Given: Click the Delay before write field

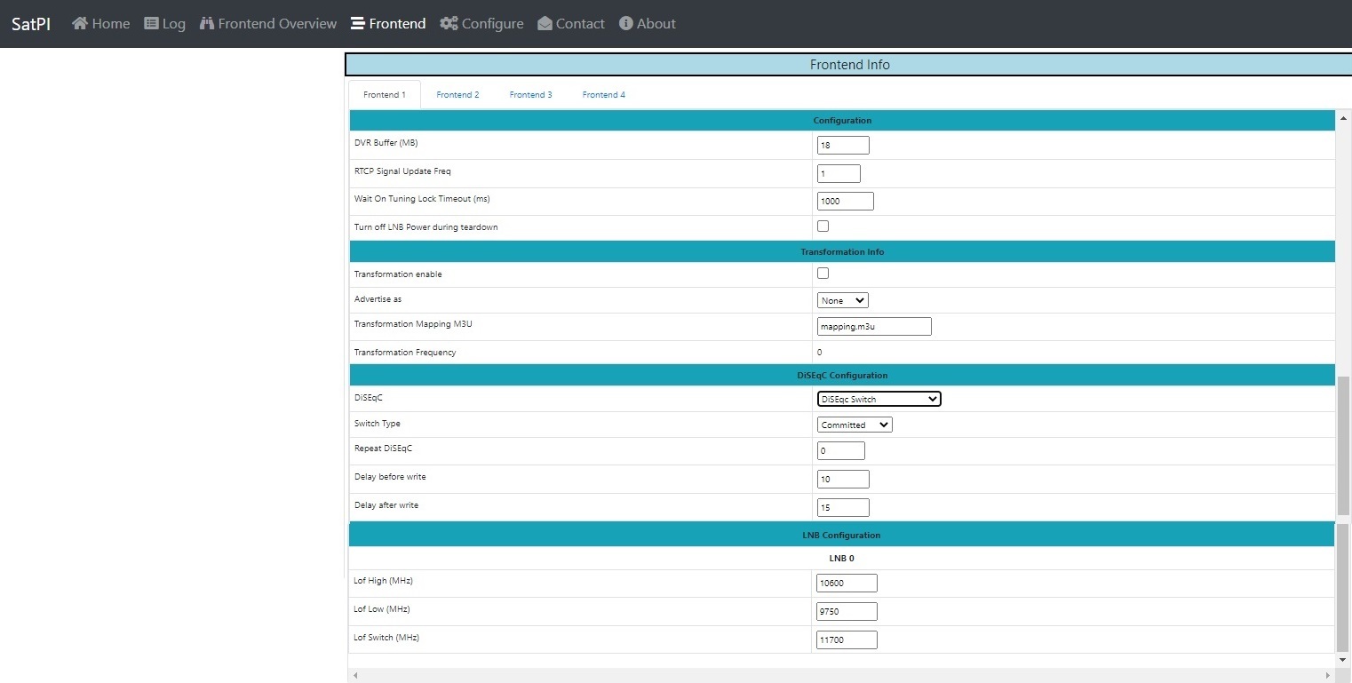Looking at the screenshot, I should [x=843, y=479].
